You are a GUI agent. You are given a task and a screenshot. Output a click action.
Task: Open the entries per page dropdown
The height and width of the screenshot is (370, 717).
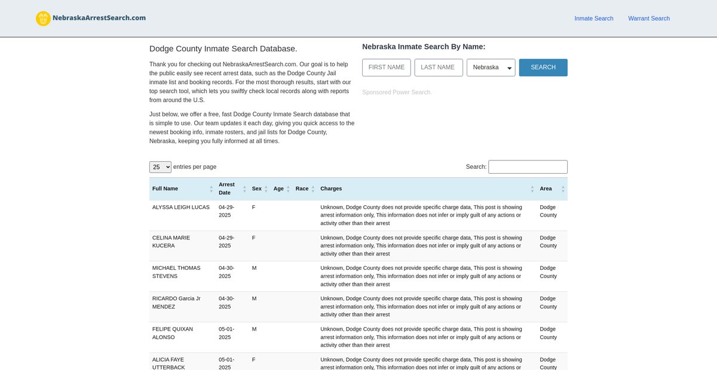tap(160, 167)
